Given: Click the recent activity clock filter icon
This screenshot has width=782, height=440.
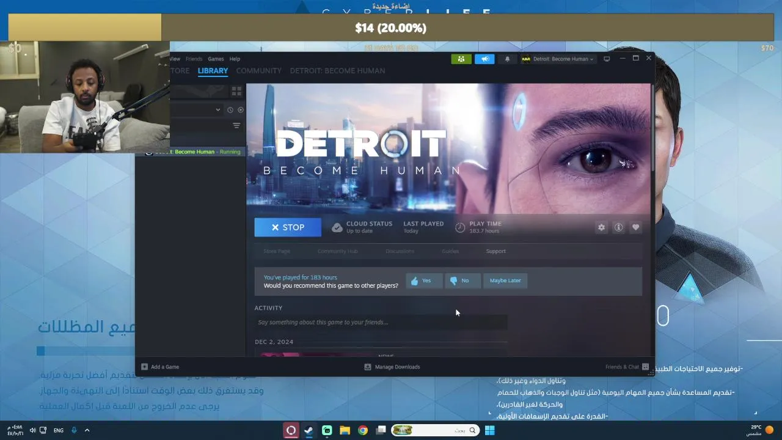Looking at the screenshot, I should 230,110.
